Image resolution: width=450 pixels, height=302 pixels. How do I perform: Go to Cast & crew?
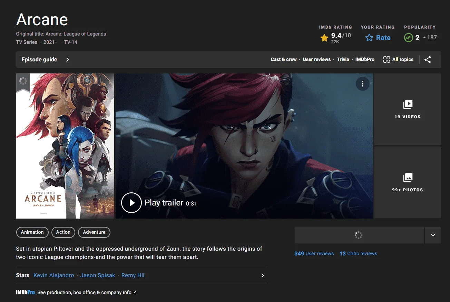pyautogui.click(x=284, y=59)
